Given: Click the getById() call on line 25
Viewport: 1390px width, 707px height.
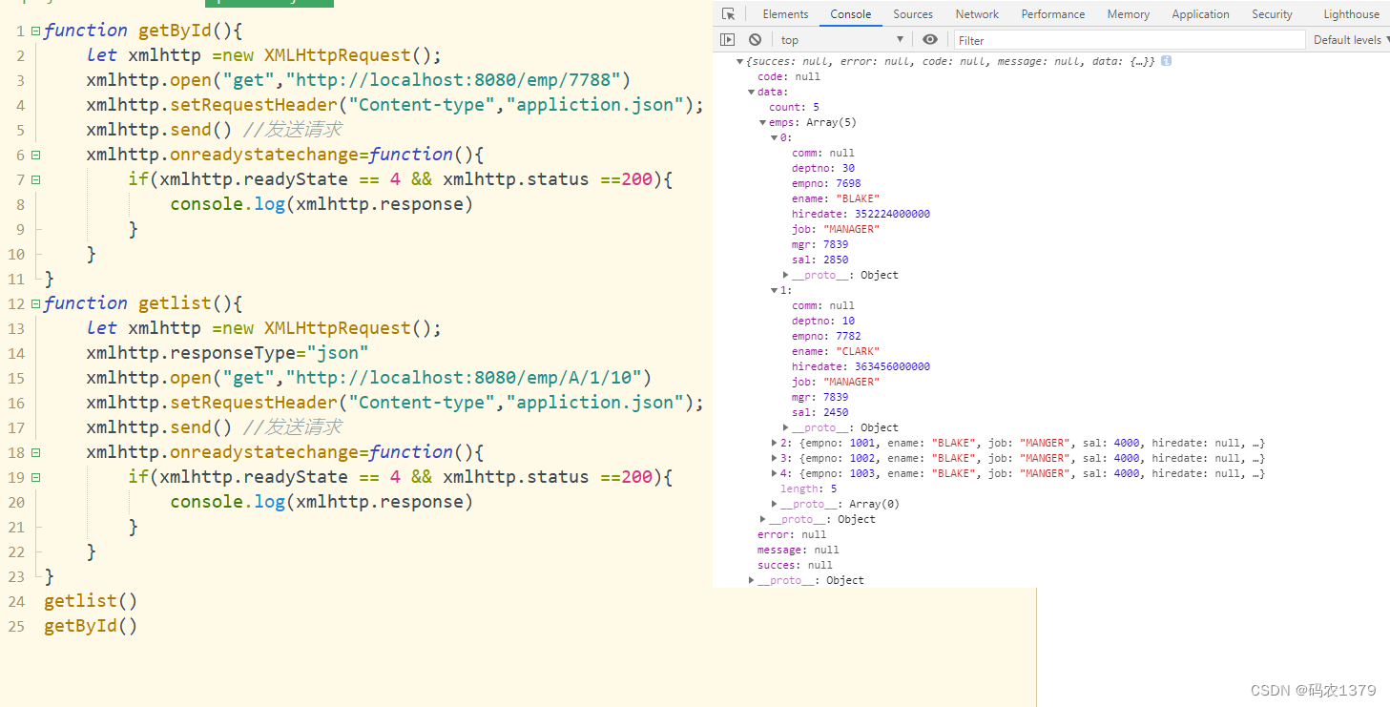Looking at the screenshot, I should click(x=91, y=626).
